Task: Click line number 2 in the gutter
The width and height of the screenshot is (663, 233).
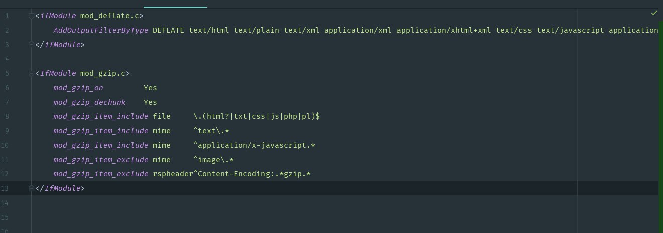Action: 7,30
